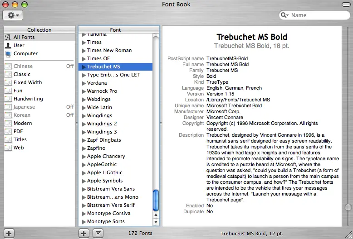Viewport: 353px width, 239px height.
Task: Open the gear action menu
Action: (13, 15)
